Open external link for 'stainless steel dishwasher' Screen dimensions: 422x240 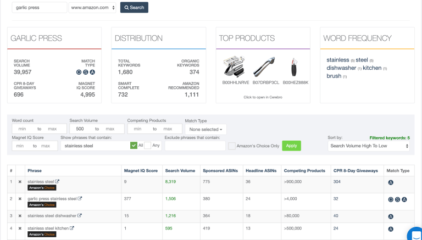[x=80, y=215]
